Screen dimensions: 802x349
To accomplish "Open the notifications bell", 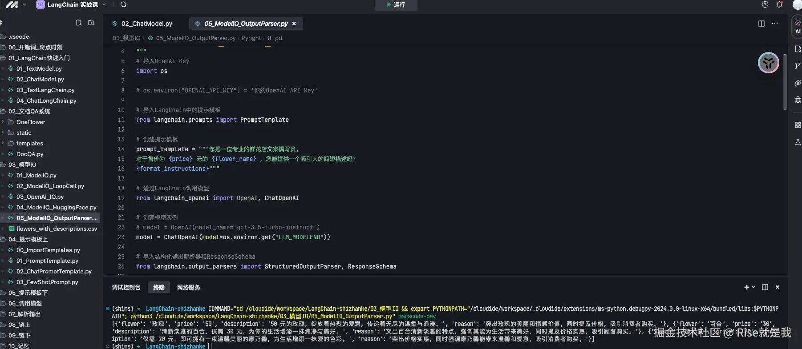I will (779, 4).
